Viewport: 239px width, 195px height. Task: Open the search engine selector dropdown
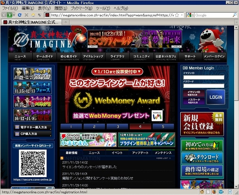(193, 15)
